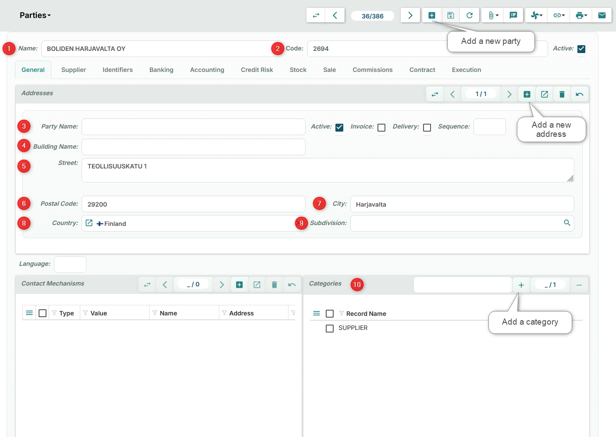The image size is (616, 440).
Task: Open the Accounting tab
Action: [207, 70]
